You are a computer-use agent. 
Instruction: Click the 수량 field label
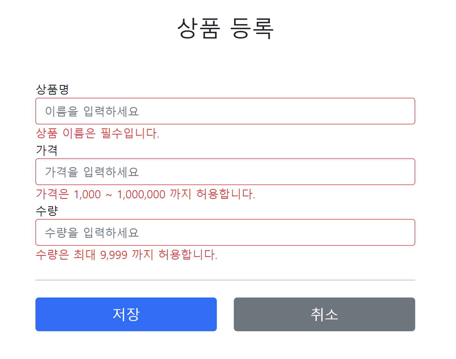click(x=47, y=210)
